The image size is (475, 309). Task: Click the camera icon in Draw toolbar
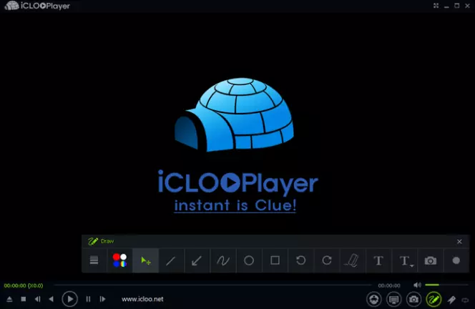coord(431,260)
